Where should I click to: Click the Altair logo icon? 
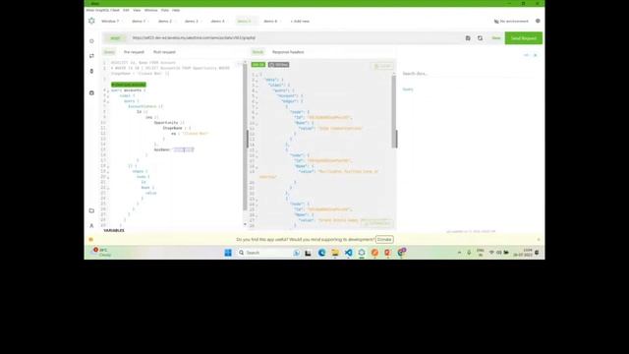(x=91, y=21)
